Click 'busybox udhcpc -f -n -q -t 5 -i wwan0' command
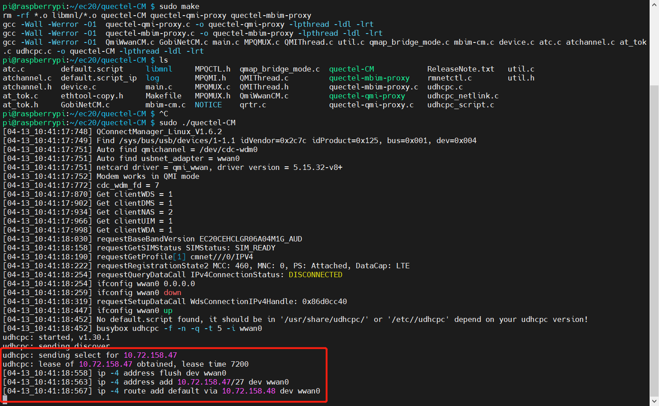The image size is (659, 406). [x=179, y=328]
